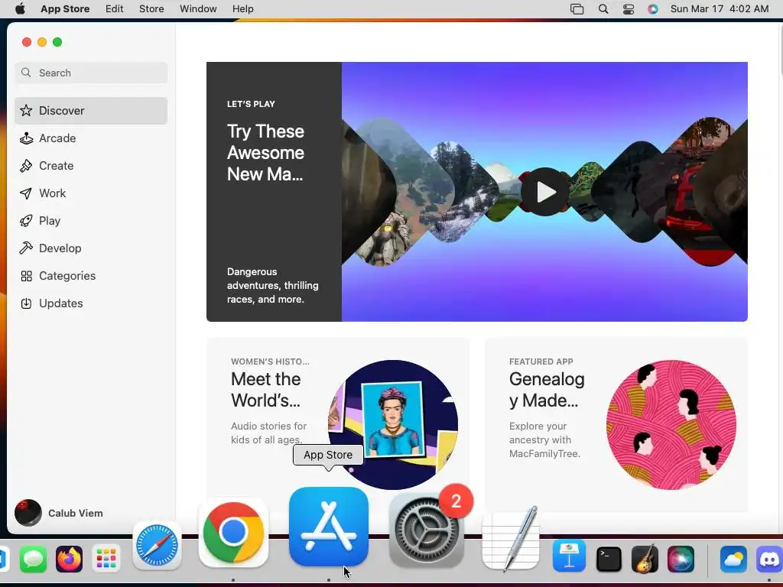Open Calub Viem account profile
Image resolution: width=783 pixels, height=587 pixels.
pos(59,513)
